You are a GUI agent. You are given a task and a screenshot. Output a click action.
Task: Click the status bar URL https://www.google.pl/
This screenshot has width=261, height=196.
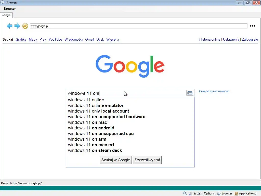pyautogui.click(x=26, y=183)
